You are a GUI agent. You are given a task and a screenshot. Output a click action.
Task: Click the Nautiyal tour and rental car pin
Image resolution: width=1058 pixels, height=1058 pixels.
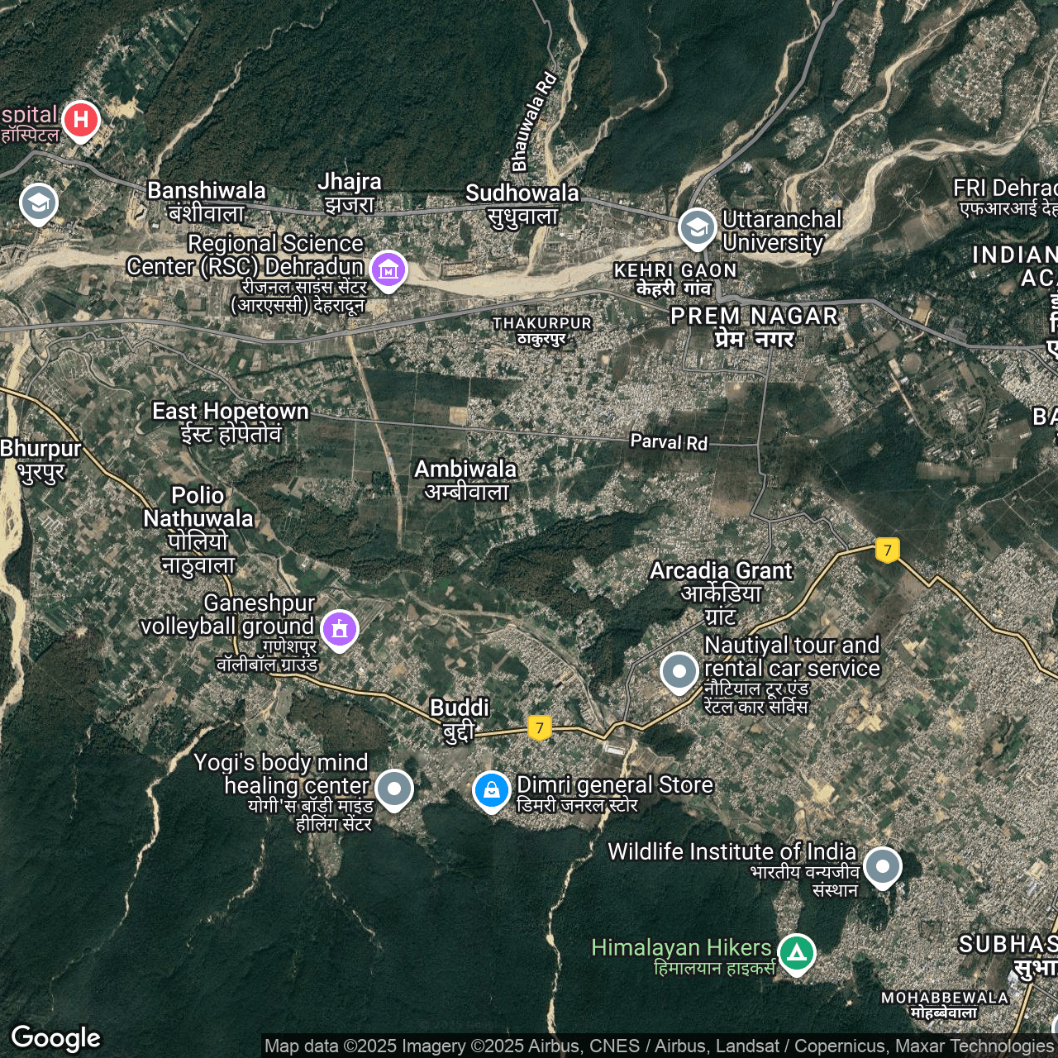(x=679, y=671)
